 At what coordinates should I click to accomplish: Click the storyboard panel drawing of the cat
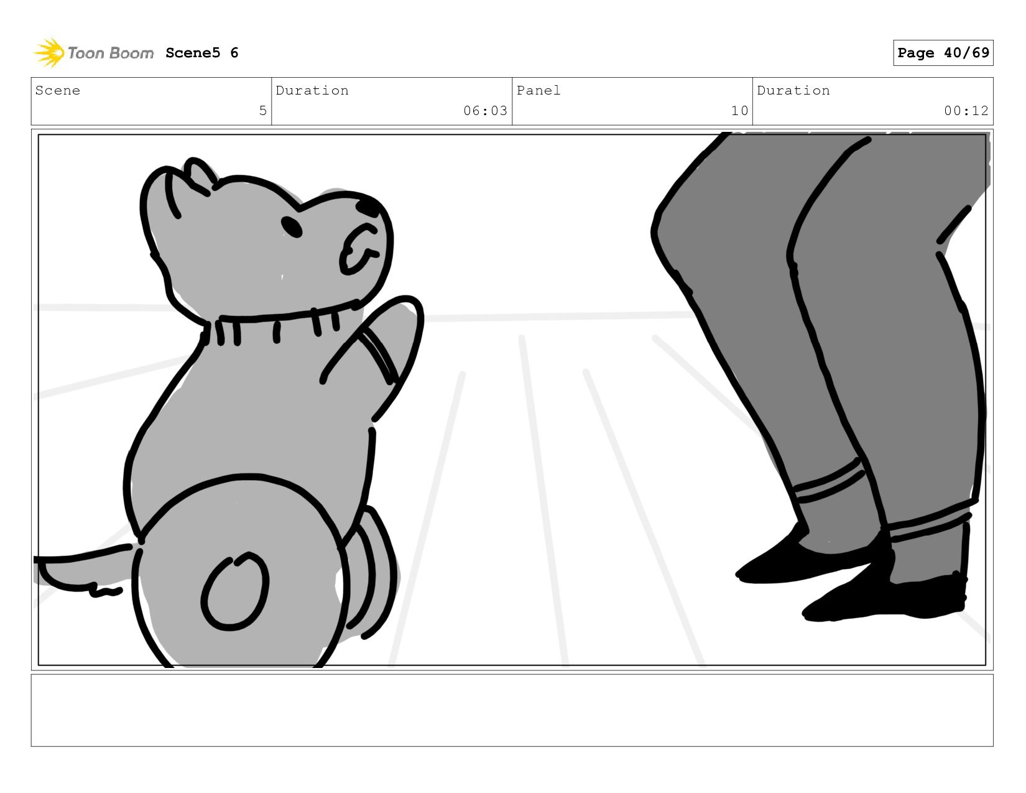[512, 400]
